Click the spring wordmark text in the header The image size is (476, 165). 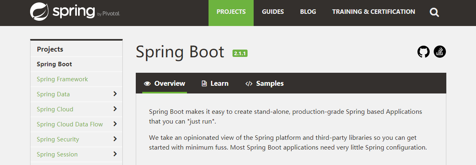[74, 12]
